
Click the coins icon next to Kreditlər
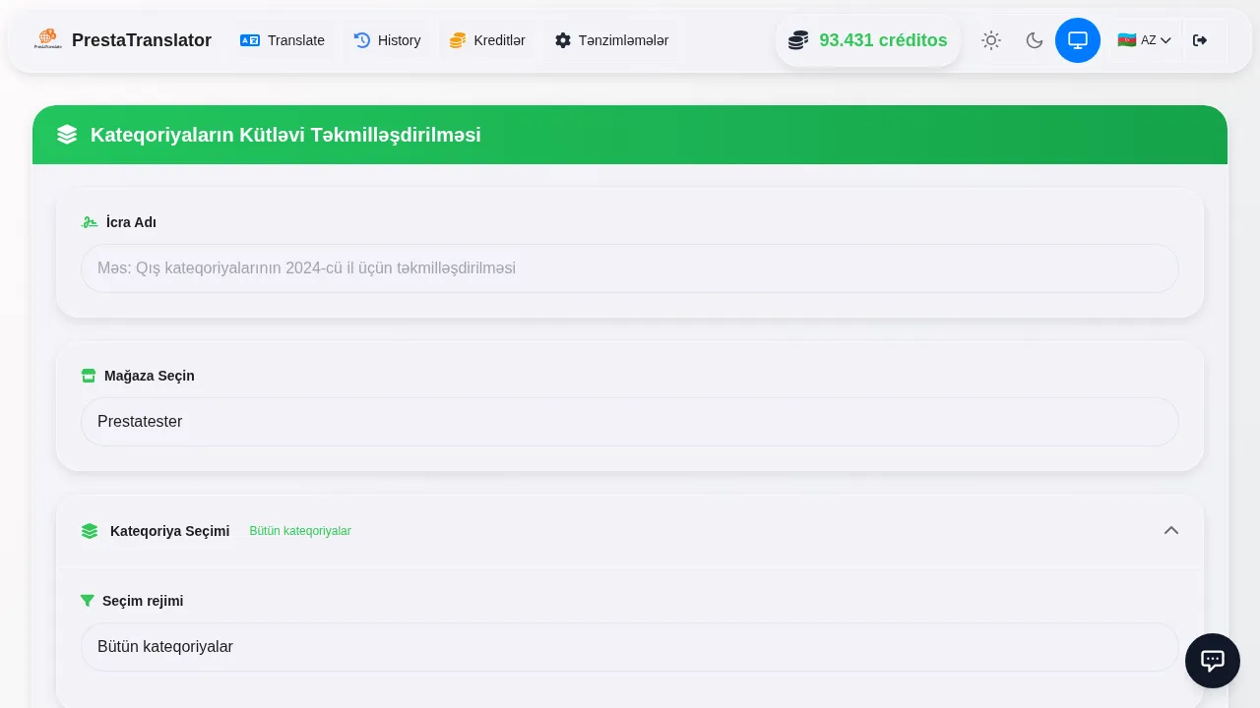tap(458, 40)
